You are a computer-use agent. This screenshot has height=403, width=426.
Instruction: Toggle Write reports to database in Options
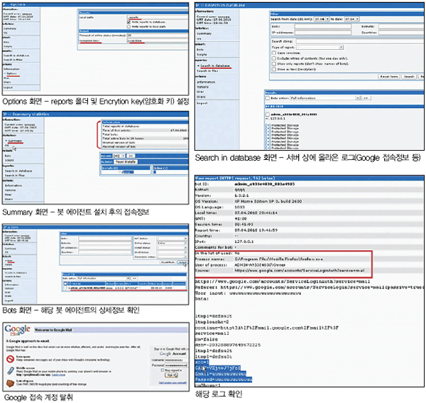click(129, 22)
